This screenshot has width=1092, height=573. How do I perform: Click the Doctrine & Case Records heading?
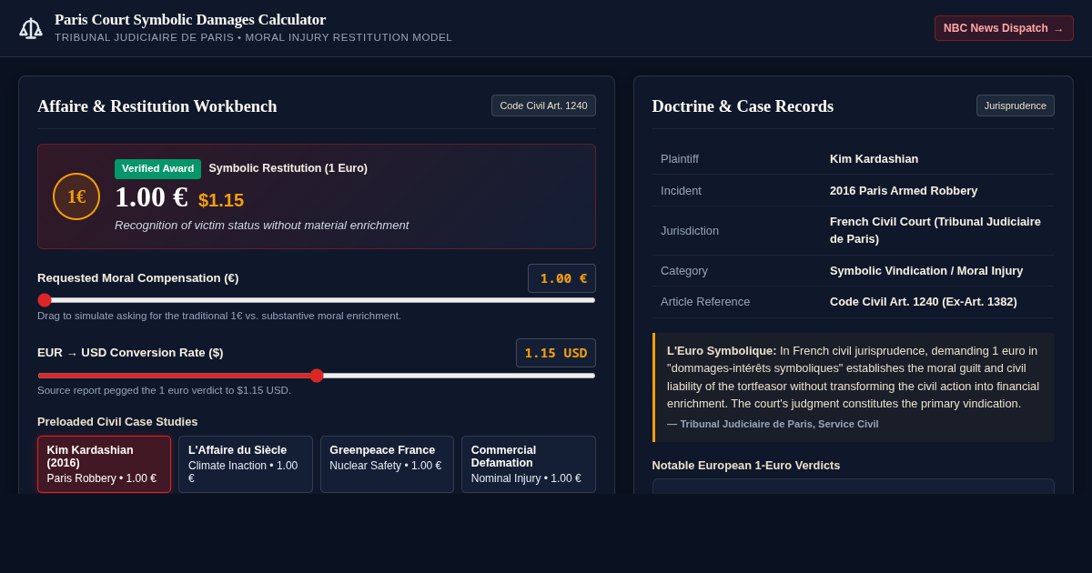(743, 106)
